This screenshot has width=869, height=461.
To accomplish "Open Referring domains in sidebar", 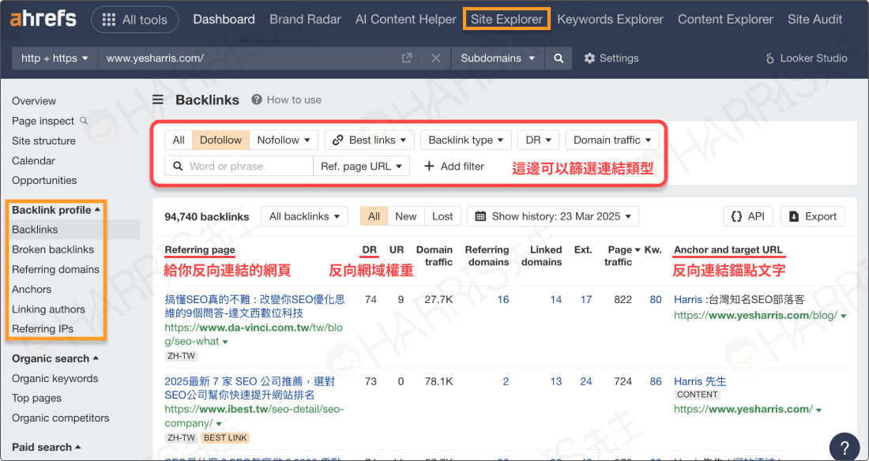I will coord(55,269).
